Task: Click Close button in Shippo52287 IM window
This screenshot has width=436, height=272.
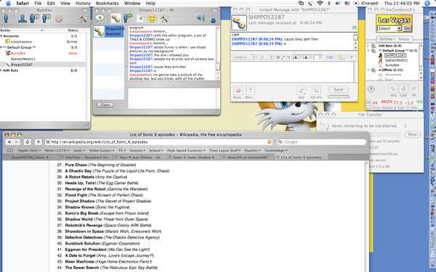Action: pos(105,105)
